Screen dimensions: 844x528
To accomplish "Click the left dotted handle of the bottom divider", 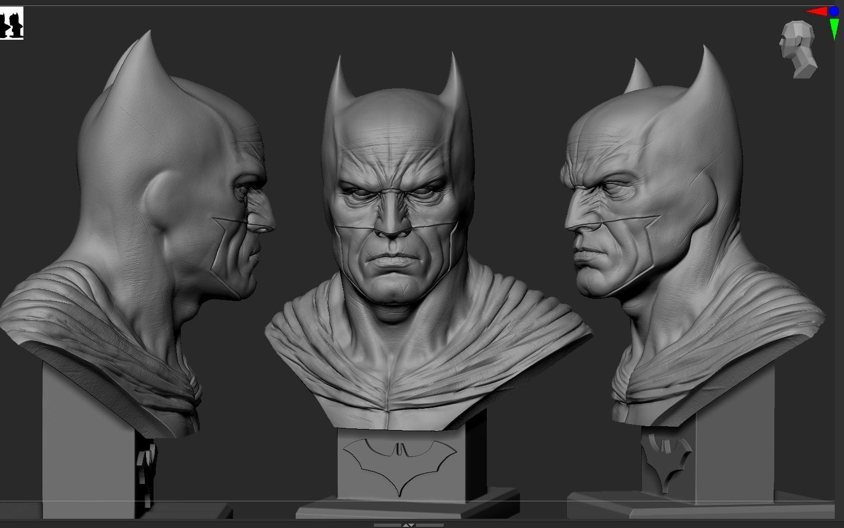I will click(387, 525).
